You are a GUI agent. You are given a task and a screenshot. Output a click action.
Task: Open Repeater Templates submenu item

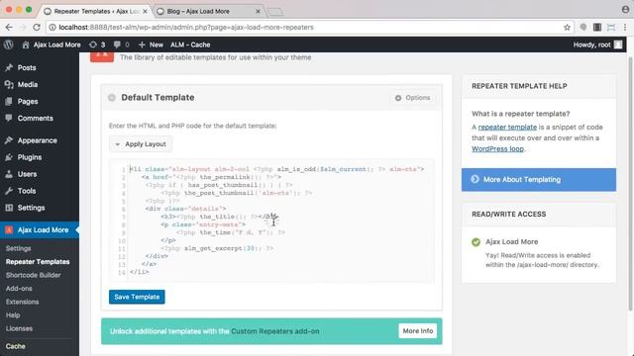pos(38,261)
